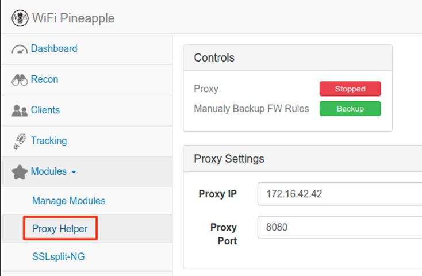Click the Clients people icon
422x276 pixels.
tap(20, 110)
